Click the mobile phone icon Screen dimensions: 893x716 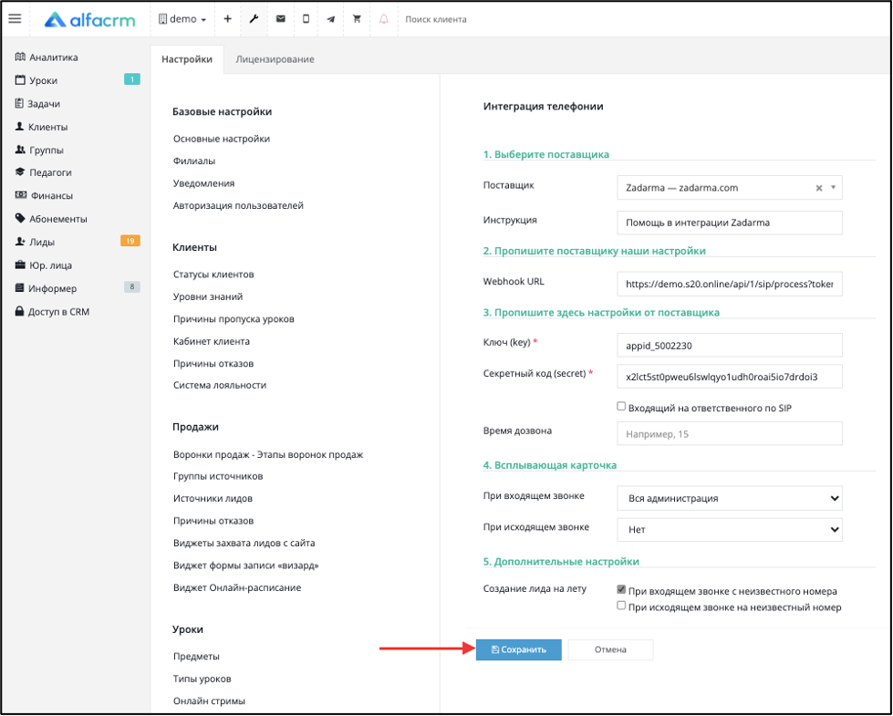(306, 19)
